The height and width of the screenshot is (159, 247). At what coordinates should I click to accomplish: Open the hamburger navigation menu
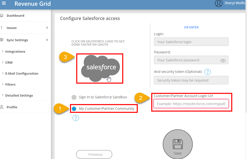[x=4, y=3]
